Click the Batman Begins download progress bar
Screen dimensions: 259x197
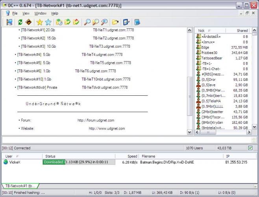point(79,162)
